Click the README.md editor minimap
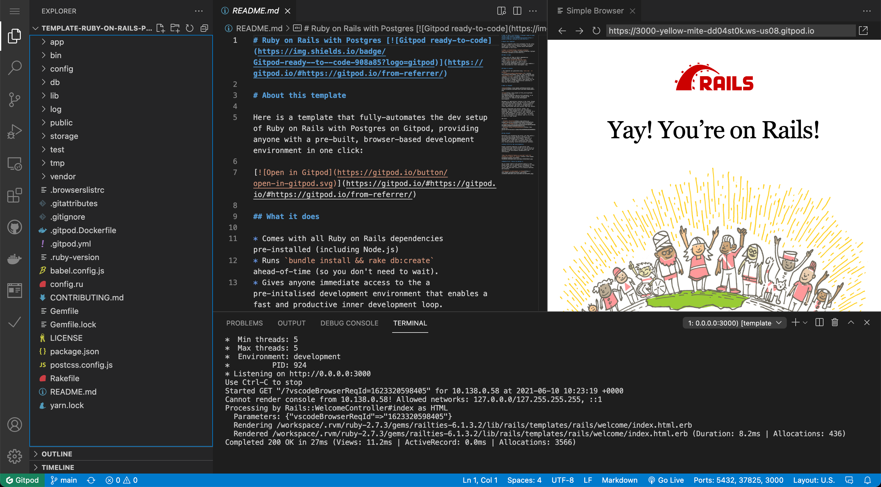881x487 pixels. [x=518, y=104]
